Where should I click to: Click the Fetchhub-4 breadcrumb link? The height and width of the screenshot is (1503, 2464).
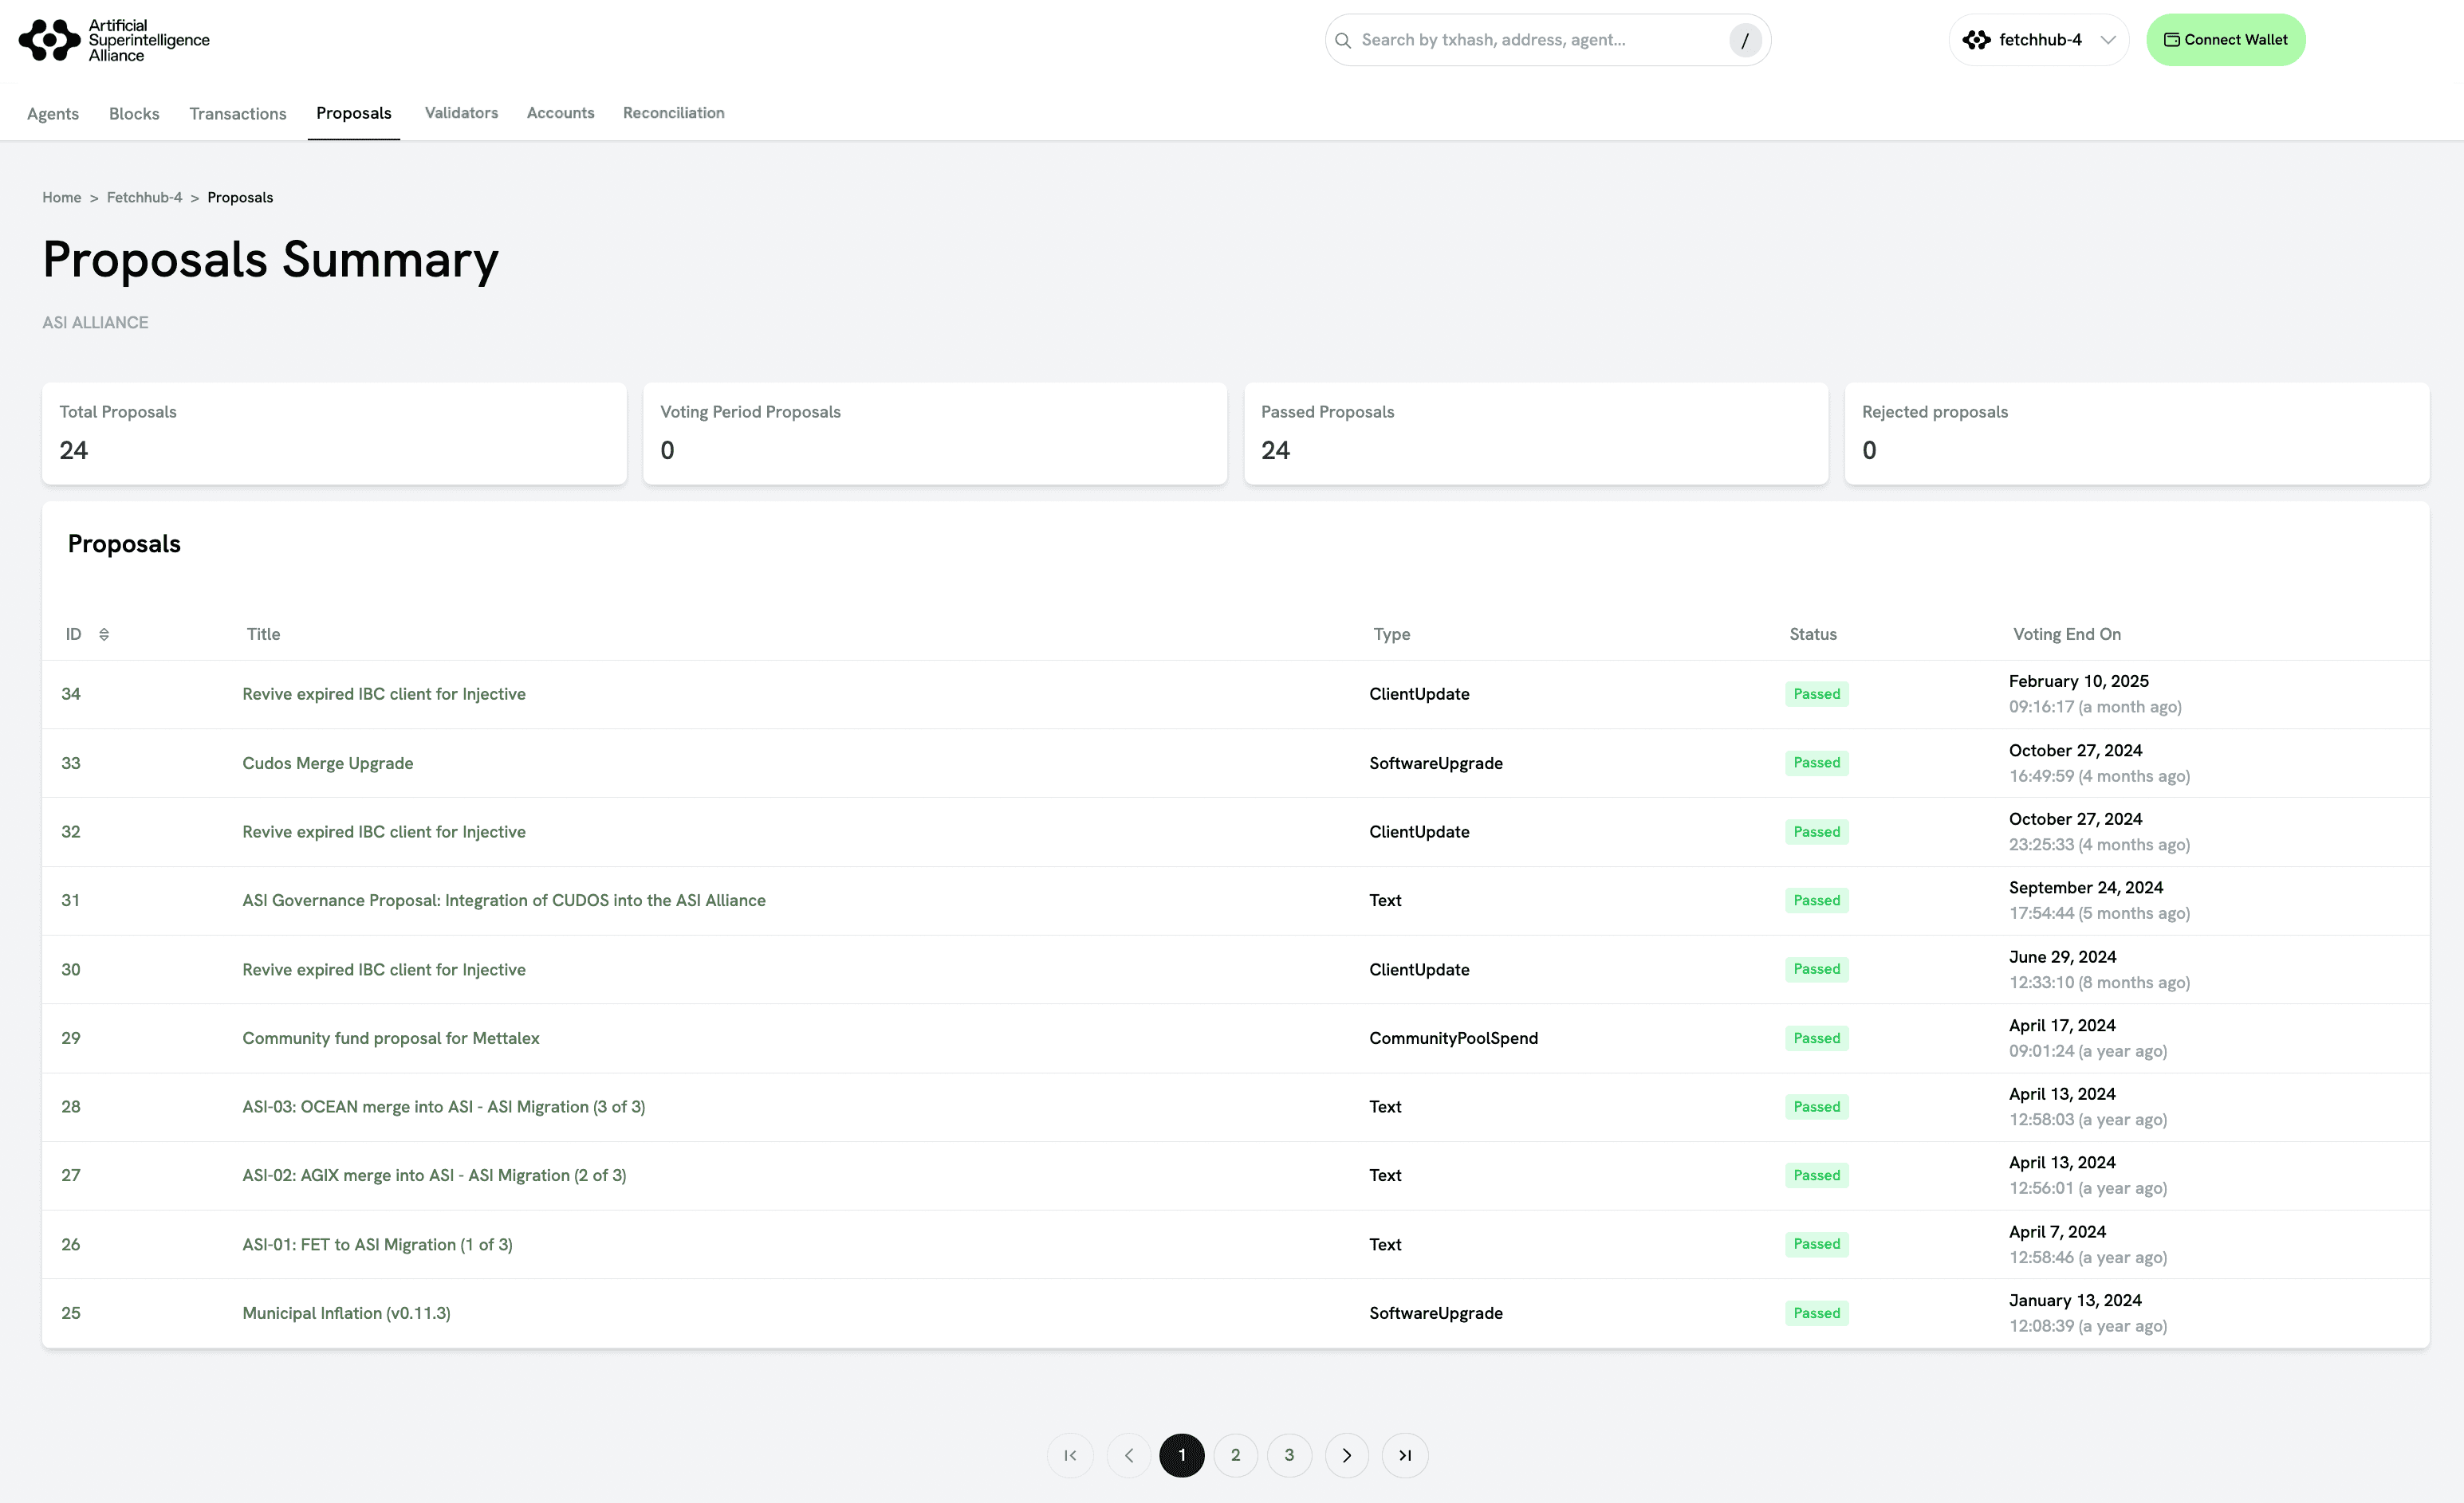coord(144,198)
